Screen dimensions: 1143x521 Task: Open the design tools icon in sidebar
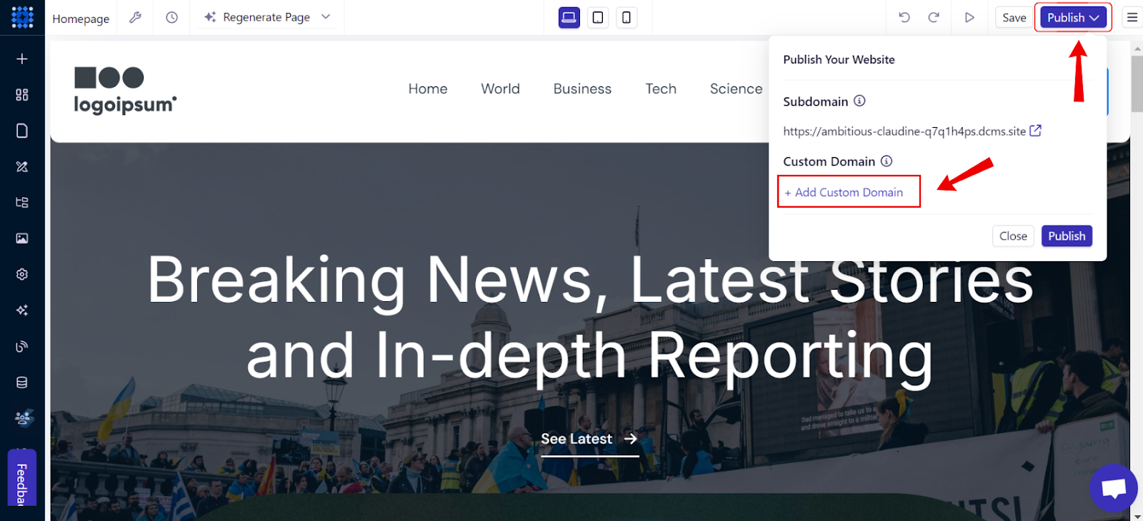22,166
